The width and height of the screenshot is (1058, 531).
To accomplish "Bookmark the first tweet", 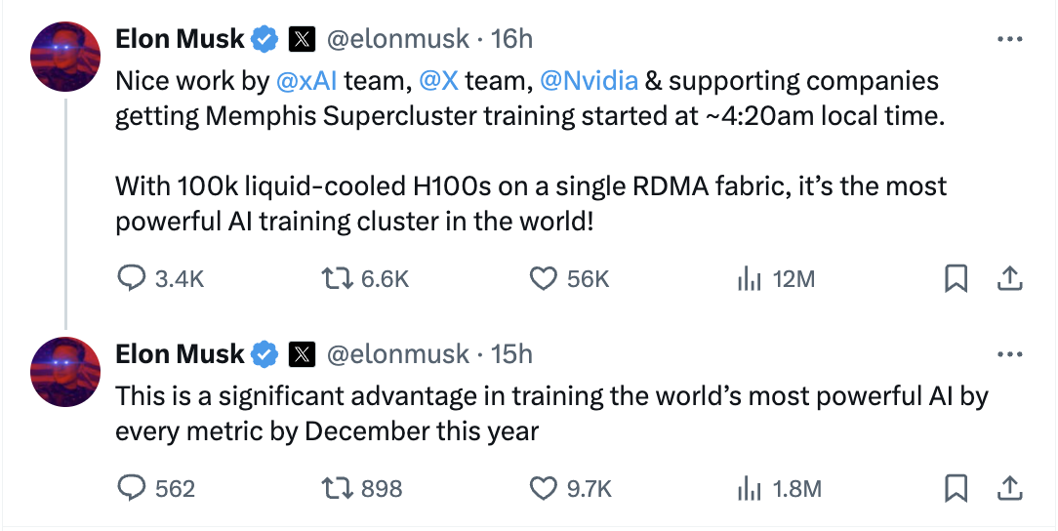I will 956,278.
